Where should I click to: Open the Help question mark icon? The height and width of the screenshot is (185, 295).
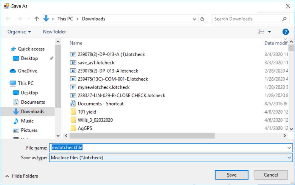(x=285, y=32)
